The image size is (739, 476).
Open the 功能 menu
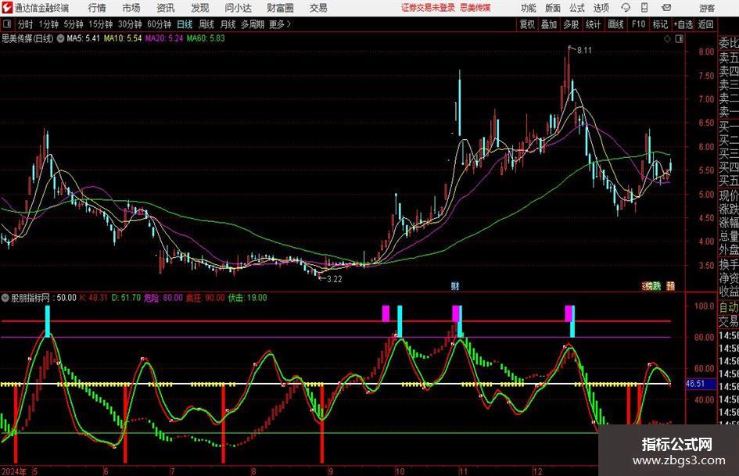tap(529, 8)
